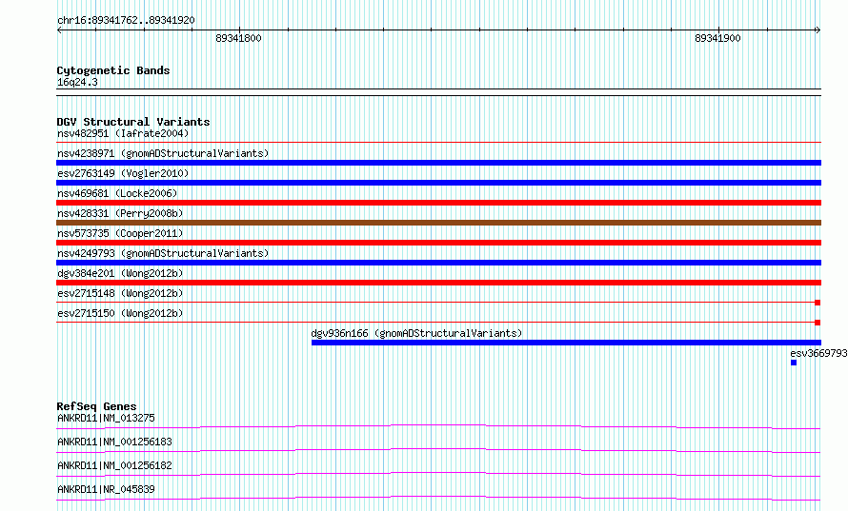Click ruler position label 89341800
Image resolution: width=848 pixels, height=511 pixels.
pos(238,38)
